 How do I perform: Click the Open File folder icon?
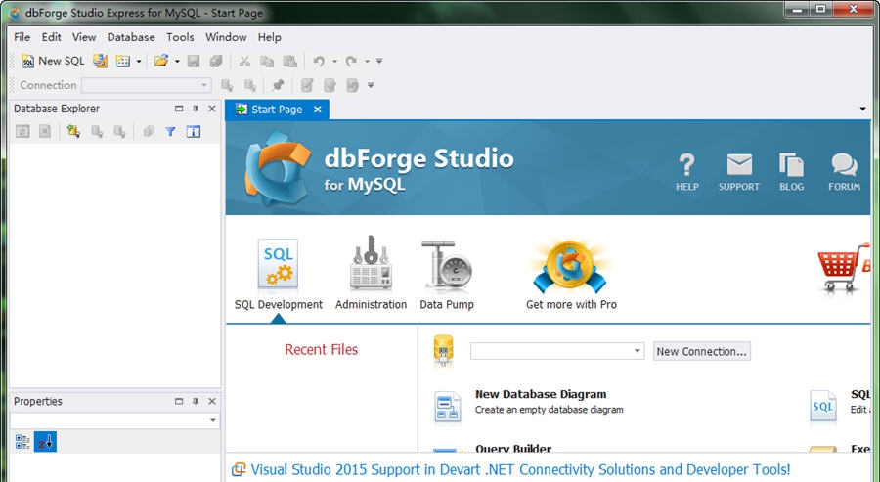click(x=161, y=61)
